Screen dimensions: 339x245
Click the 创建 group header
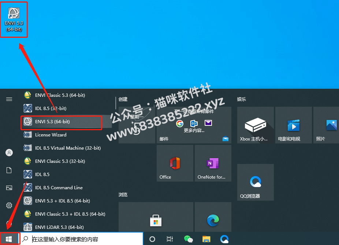123,99
